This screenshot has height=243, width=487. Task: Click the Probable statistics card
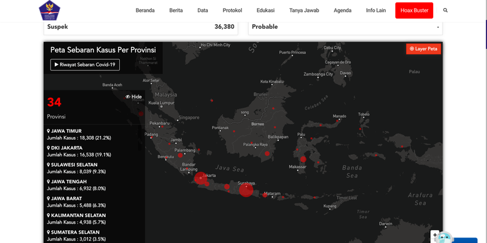pyautogui.click(x=345, y=27)
